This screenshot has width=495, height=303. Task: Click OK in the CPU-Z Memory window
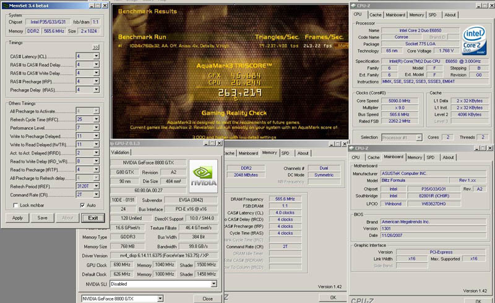(x=333, y=297)
